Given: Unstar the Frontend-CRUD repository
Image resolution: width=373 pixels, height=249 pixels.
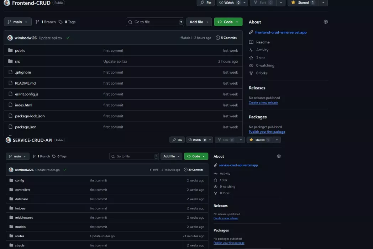Looking at the screenshot, I should point(303,2).
